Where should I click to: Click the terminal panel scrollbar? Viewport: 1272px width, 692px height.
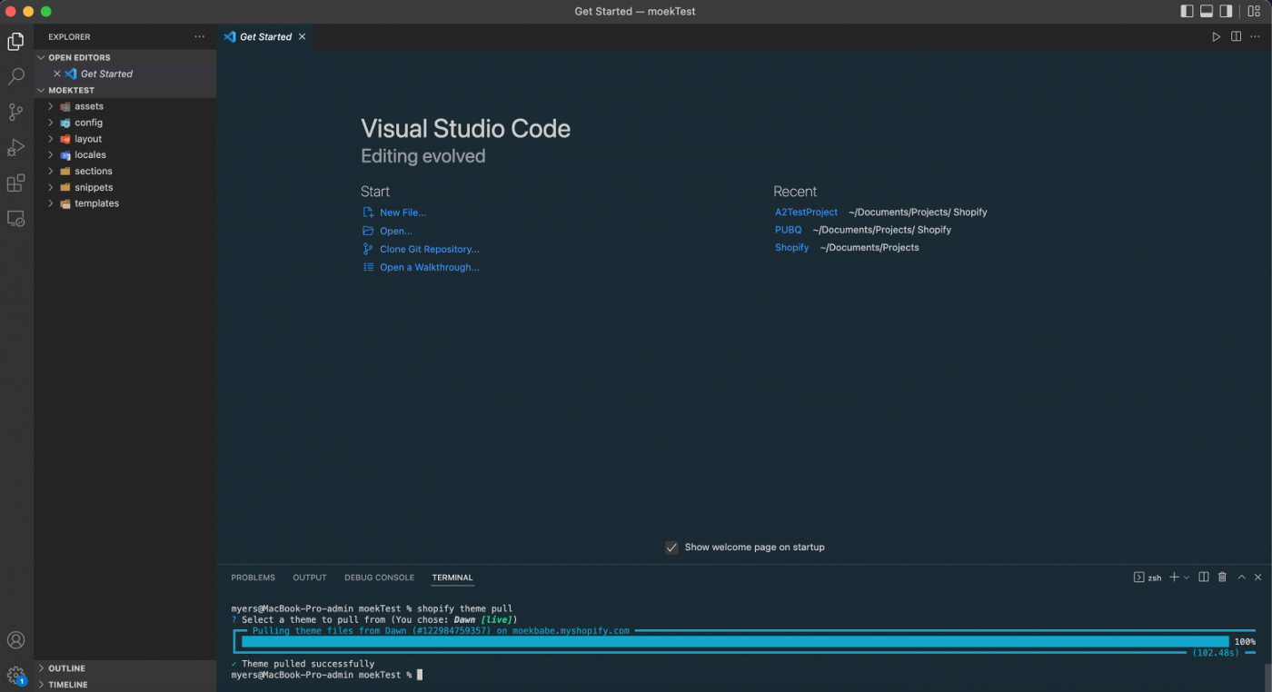(x=1267, y=677)
